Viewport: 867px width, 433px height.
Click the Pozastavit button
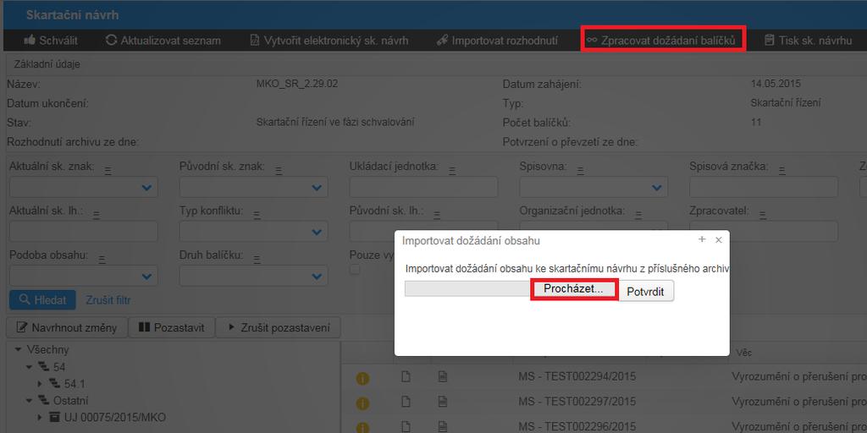click(x=171, y=327)
